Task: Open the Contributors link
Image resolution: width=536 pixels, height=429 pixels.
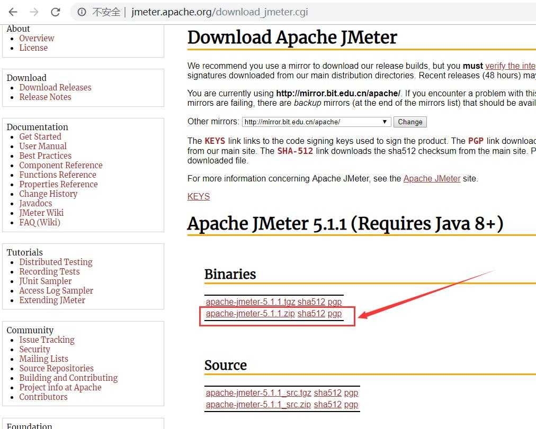Action: pyautogui.click(x=43, y=397)
